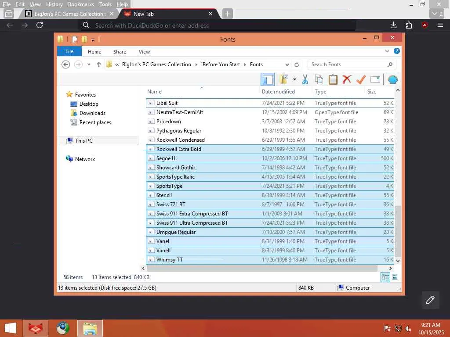Image resolution: width=450 pixels, height=337 pixels.
Task: Expand the address bar history dropdown
Action: point(287,65)
